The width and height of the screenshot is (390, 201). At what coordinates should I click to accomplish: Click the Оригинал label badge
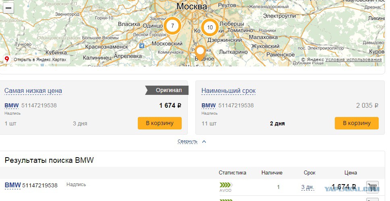tap(168, 90)
